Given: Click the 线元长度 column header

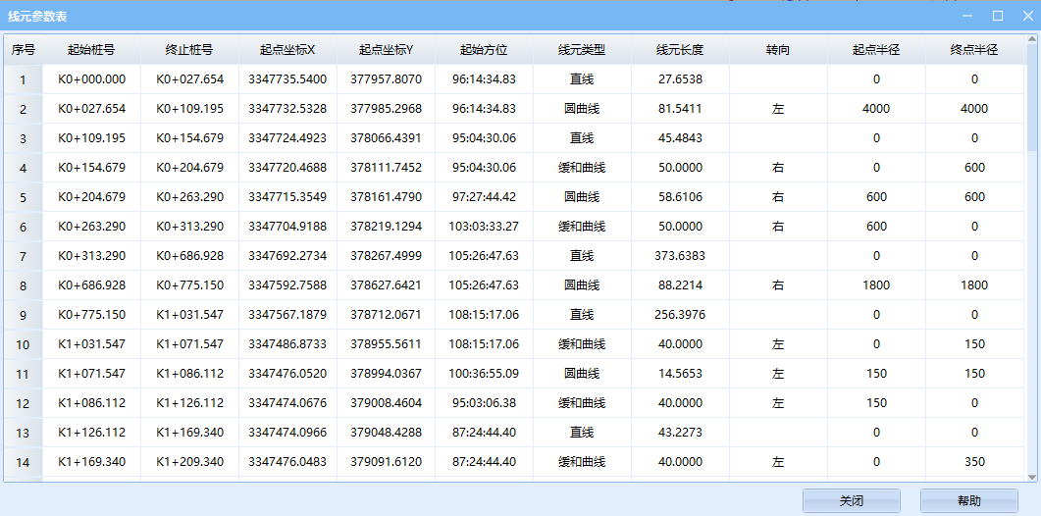Looking at the screenshot, I should pyautogui.click(x=680, y=50).
